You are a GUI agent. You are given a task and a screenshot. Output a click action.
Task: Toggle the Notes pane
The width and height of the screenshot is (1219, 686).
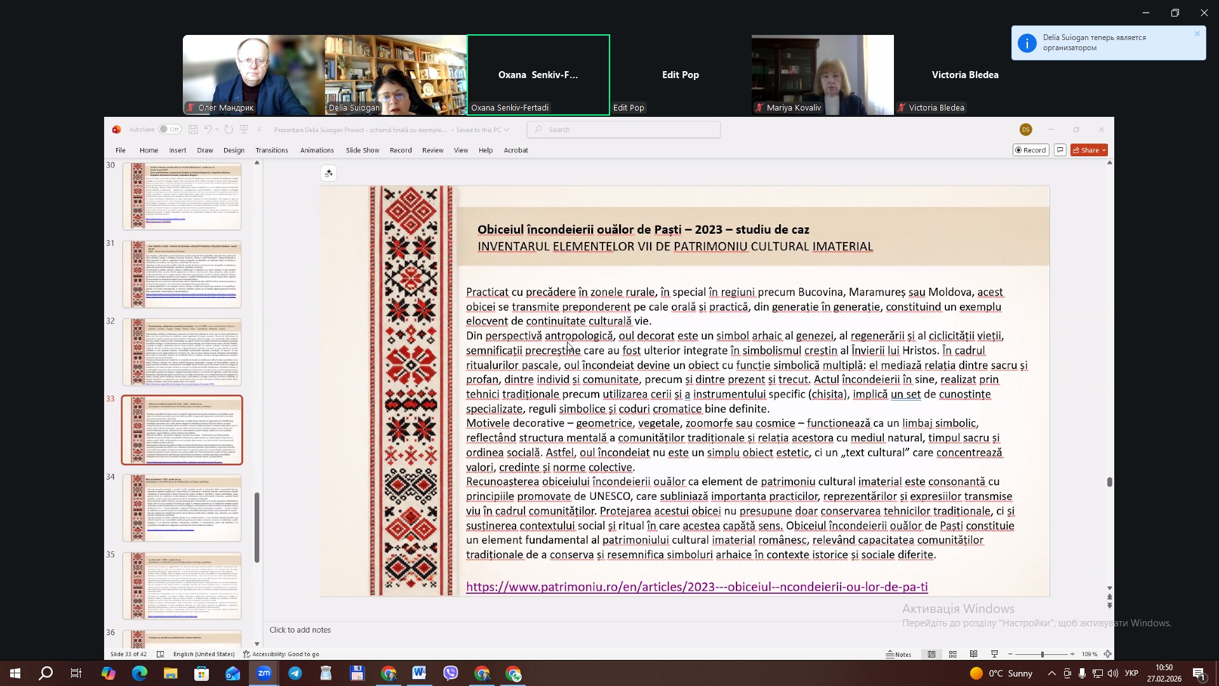[898, 654]
